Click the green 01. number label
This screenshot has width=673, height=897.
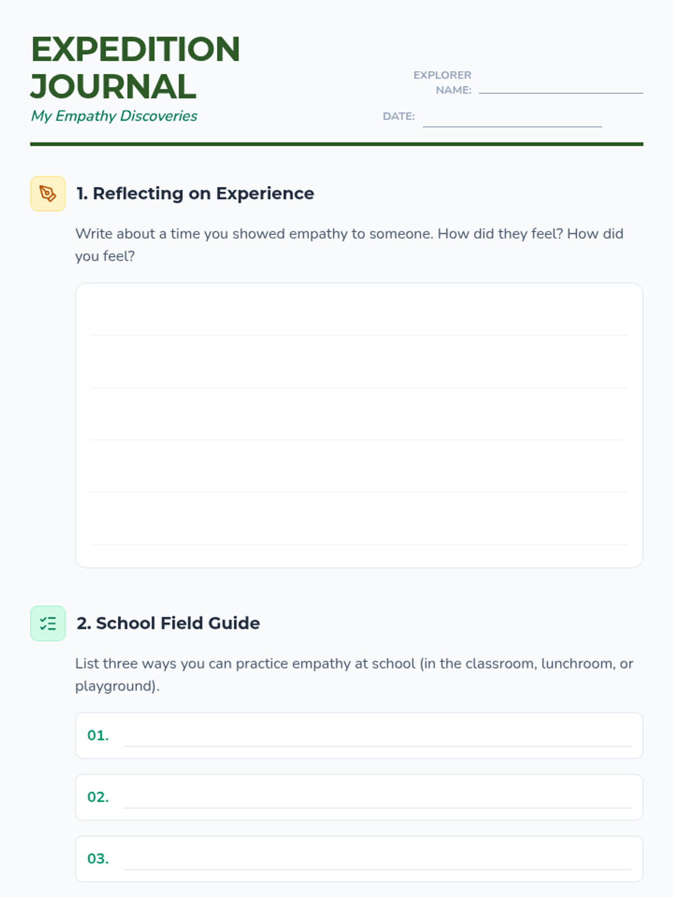coord(98,736)
